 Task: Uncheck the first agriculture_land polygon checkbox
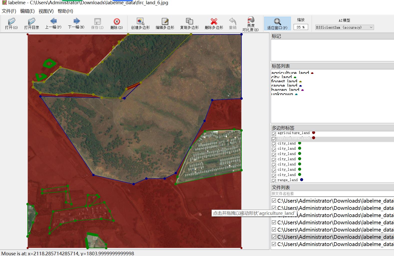274,134
